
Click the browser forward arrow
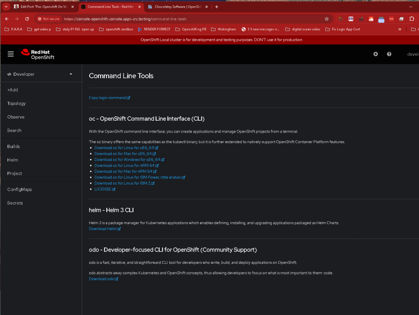[17, 19]
